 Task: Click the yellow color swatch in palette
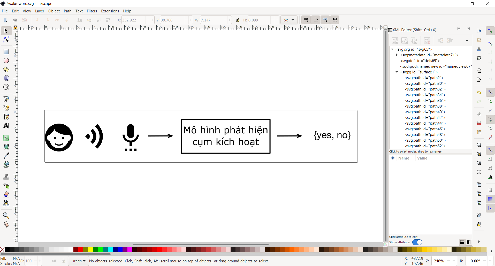90,249
